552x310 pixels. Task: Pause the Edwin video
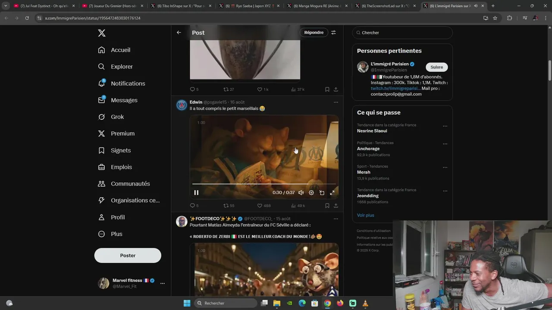pyautogui.click(x=196, y=193)
